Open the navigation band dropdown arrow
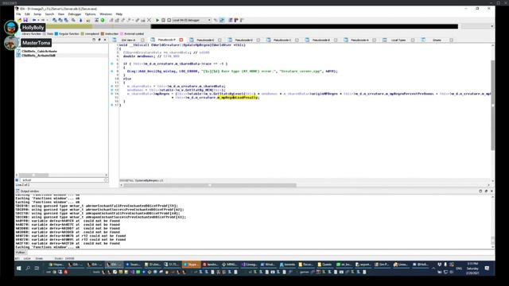The height and width of the screenshot is (286, 509). tap(492, 26)
